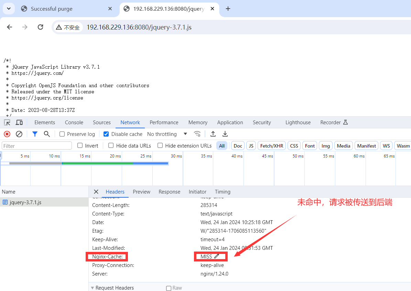Open the Performance panel
This screenshot has width=411, height=291.
tap(164, 123)
